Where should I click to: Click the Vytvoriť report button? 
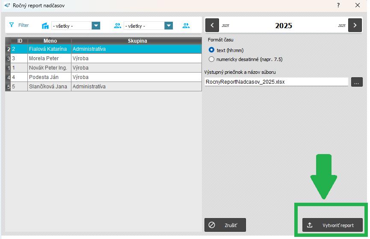pos(332,225)
